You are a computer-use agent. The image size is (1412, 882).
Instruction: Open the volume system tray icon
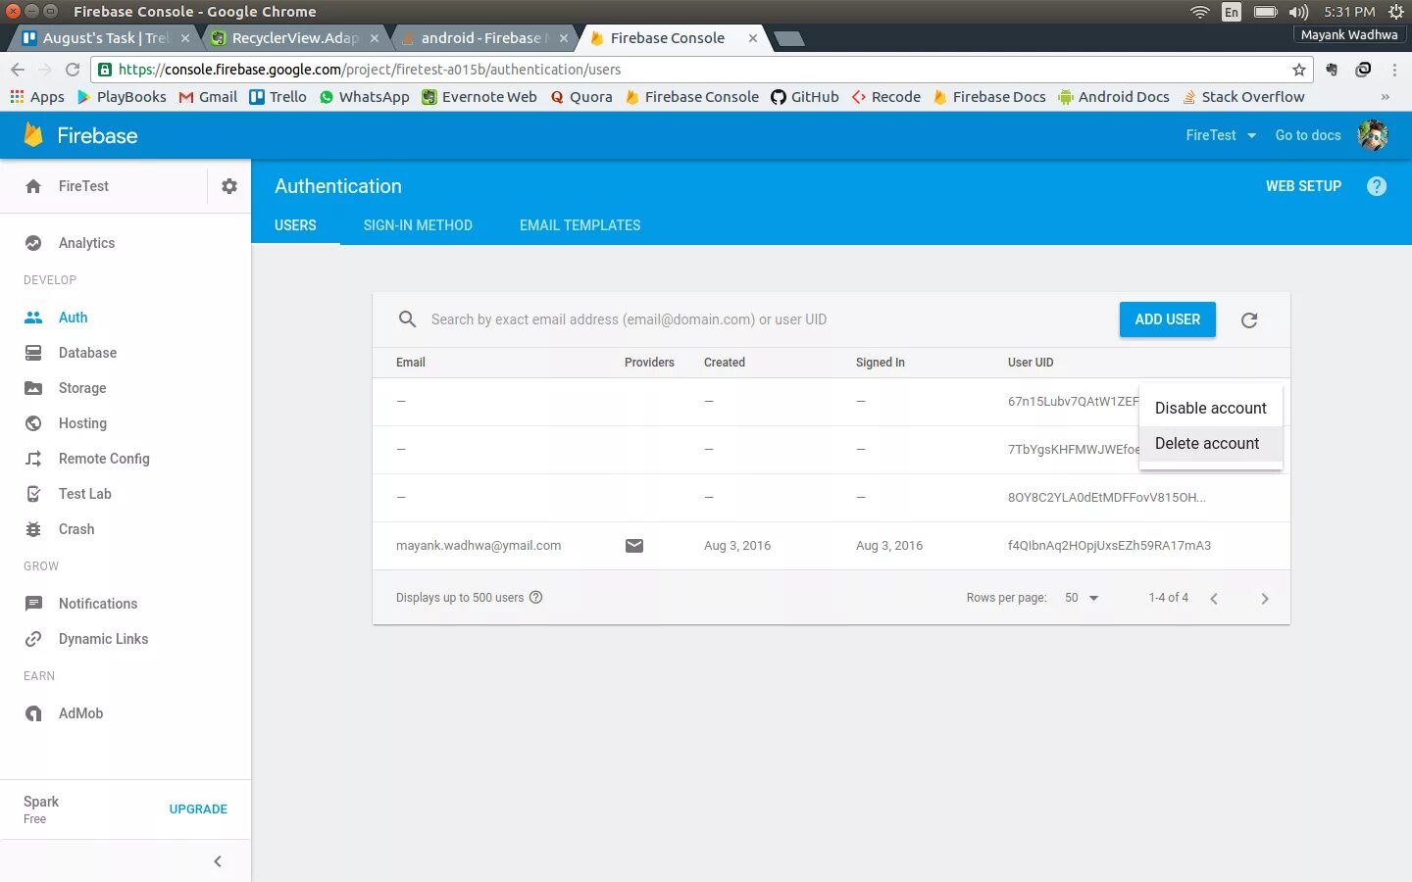(1298, 12)
